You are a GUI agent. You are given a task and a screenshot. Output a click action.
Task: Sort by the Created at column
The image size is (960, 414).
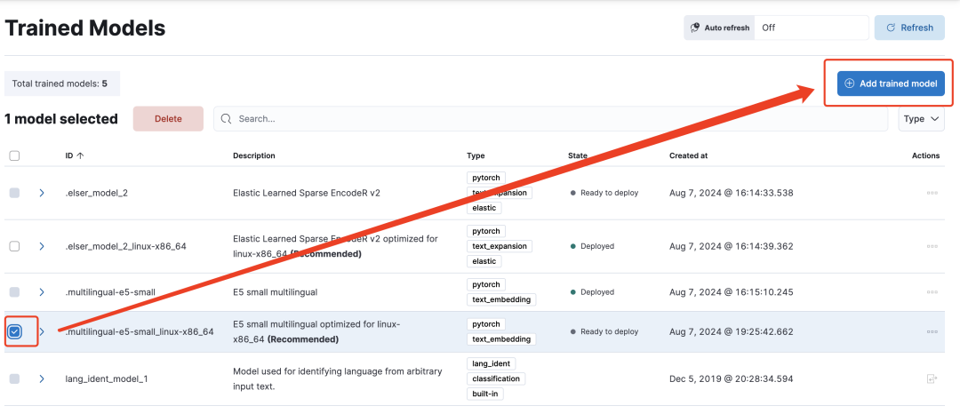tap(688, 156)
